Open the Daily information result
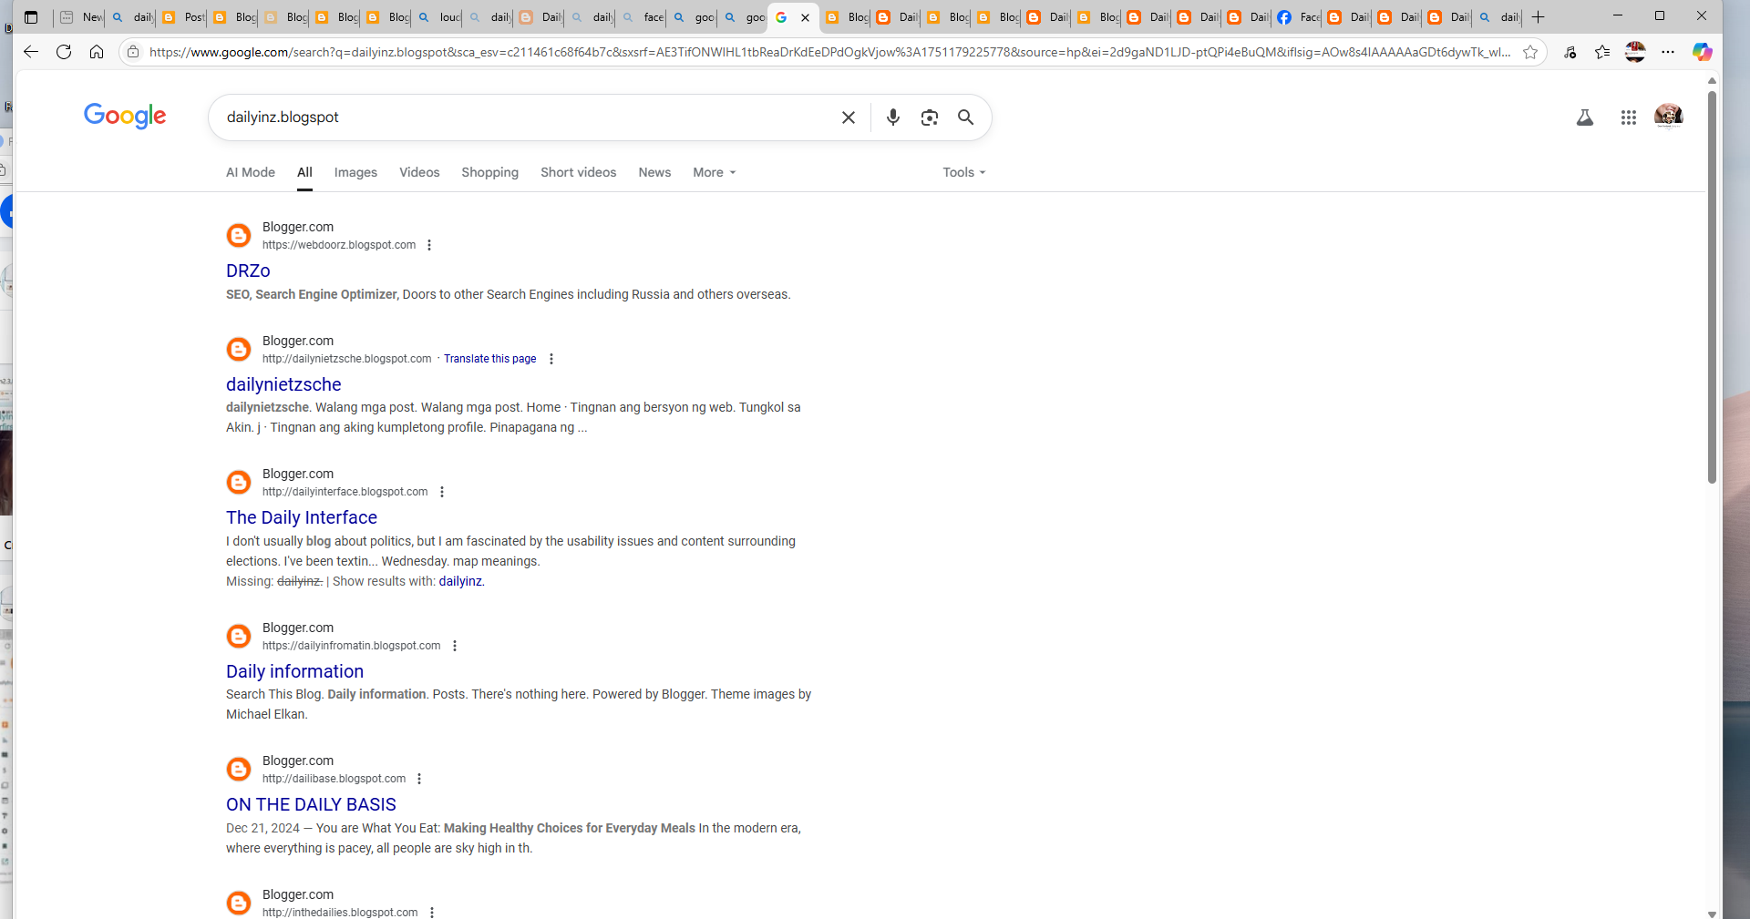This screenshot has height=919, width=1750. coord(294,671)
